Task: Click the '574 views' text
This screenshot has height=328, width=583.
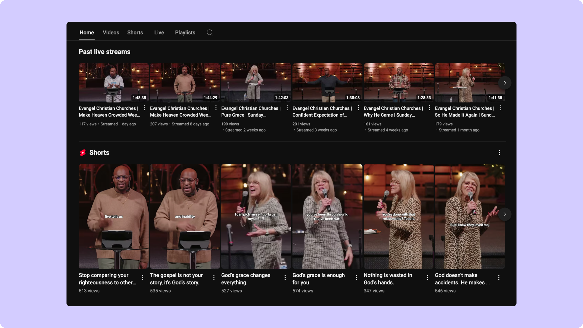Action: [303, 291]
